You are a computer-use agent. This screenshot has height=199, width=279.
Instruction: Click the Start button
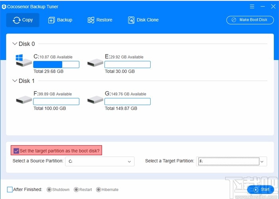coord(261,189)
